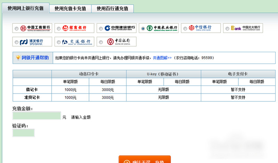Click the China Construction Bank logo

pos(120,28)
